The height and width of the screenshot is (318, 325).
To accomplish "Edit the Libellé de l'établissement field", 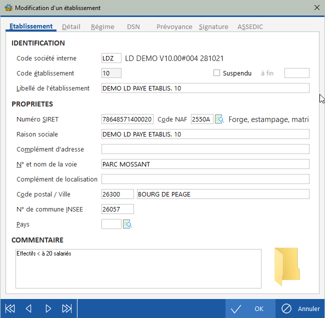I will pos(205,88).
